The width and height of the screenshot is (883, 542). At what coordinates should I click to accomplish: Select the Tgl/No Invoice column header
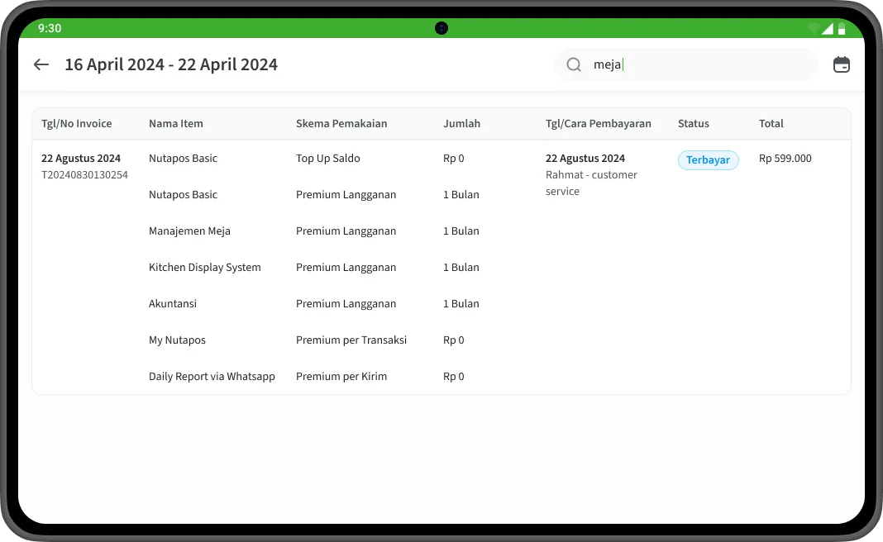pos(77,124)
